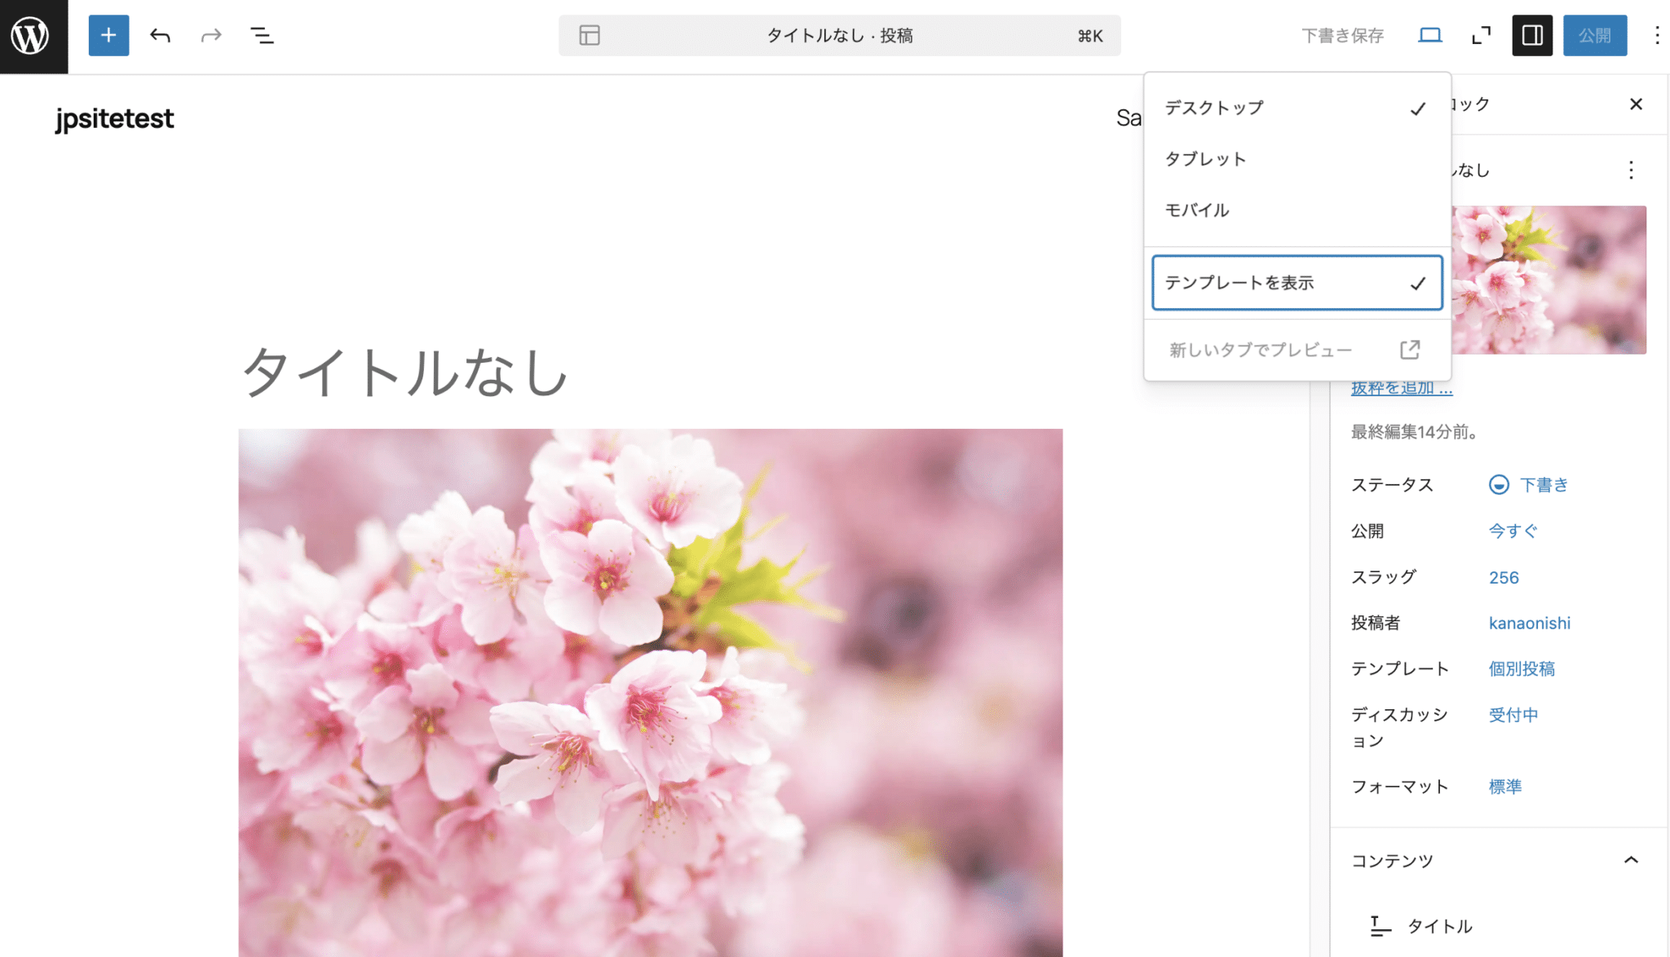Collapse the コンテンツ section
1670x957 pixels.
[1631, 860]
